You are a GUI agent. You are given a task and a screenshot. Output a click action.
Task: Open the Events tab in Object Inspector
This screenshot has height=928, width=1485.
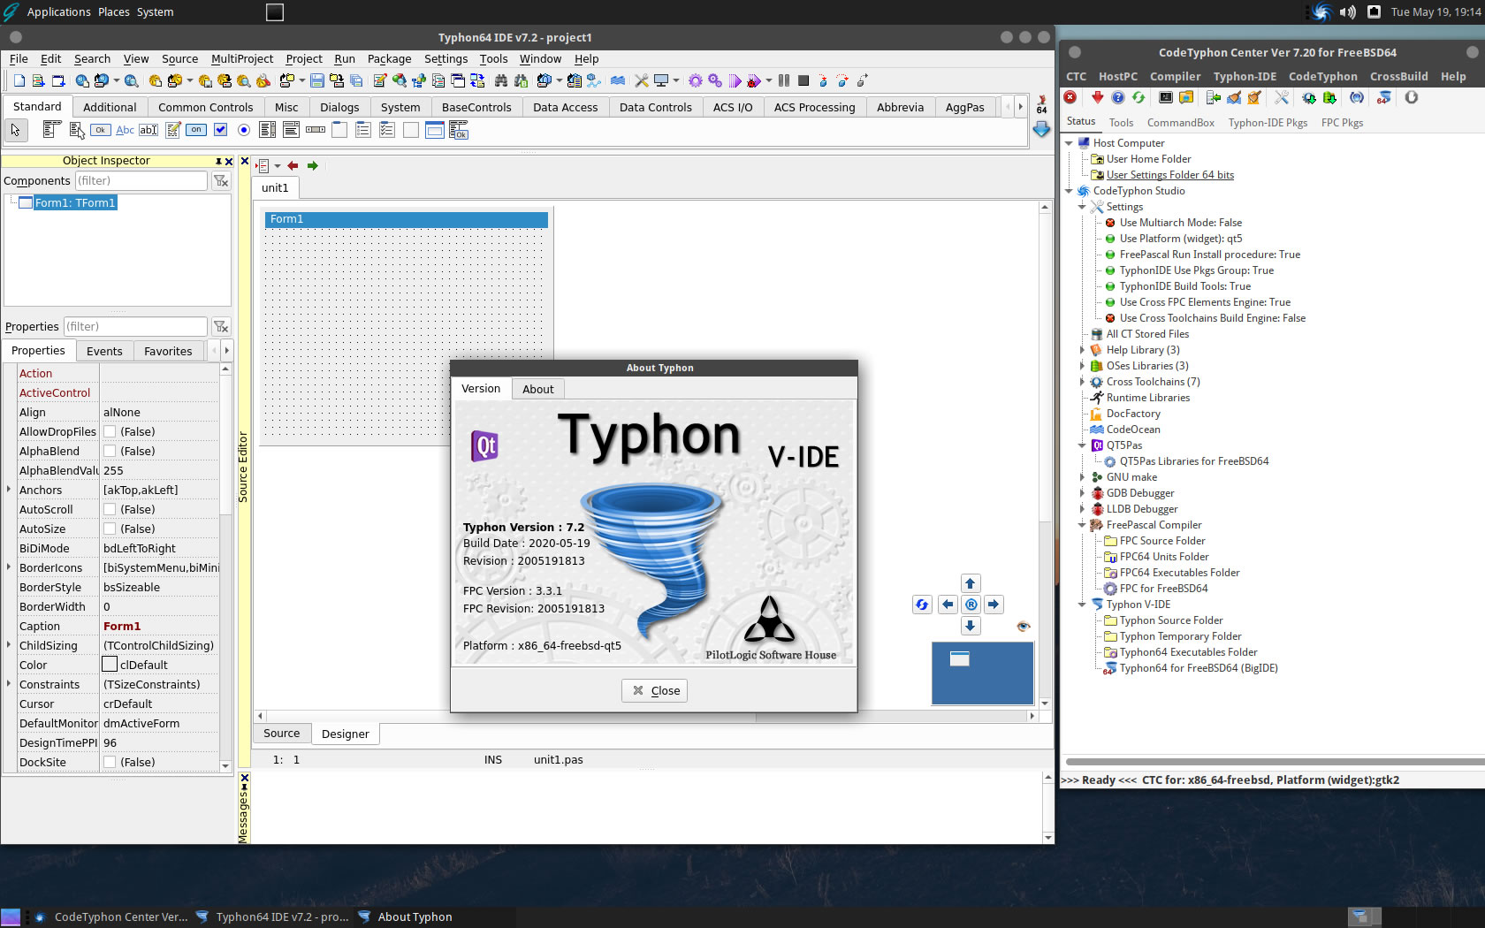pyautogui.click(x=104, y=351)
